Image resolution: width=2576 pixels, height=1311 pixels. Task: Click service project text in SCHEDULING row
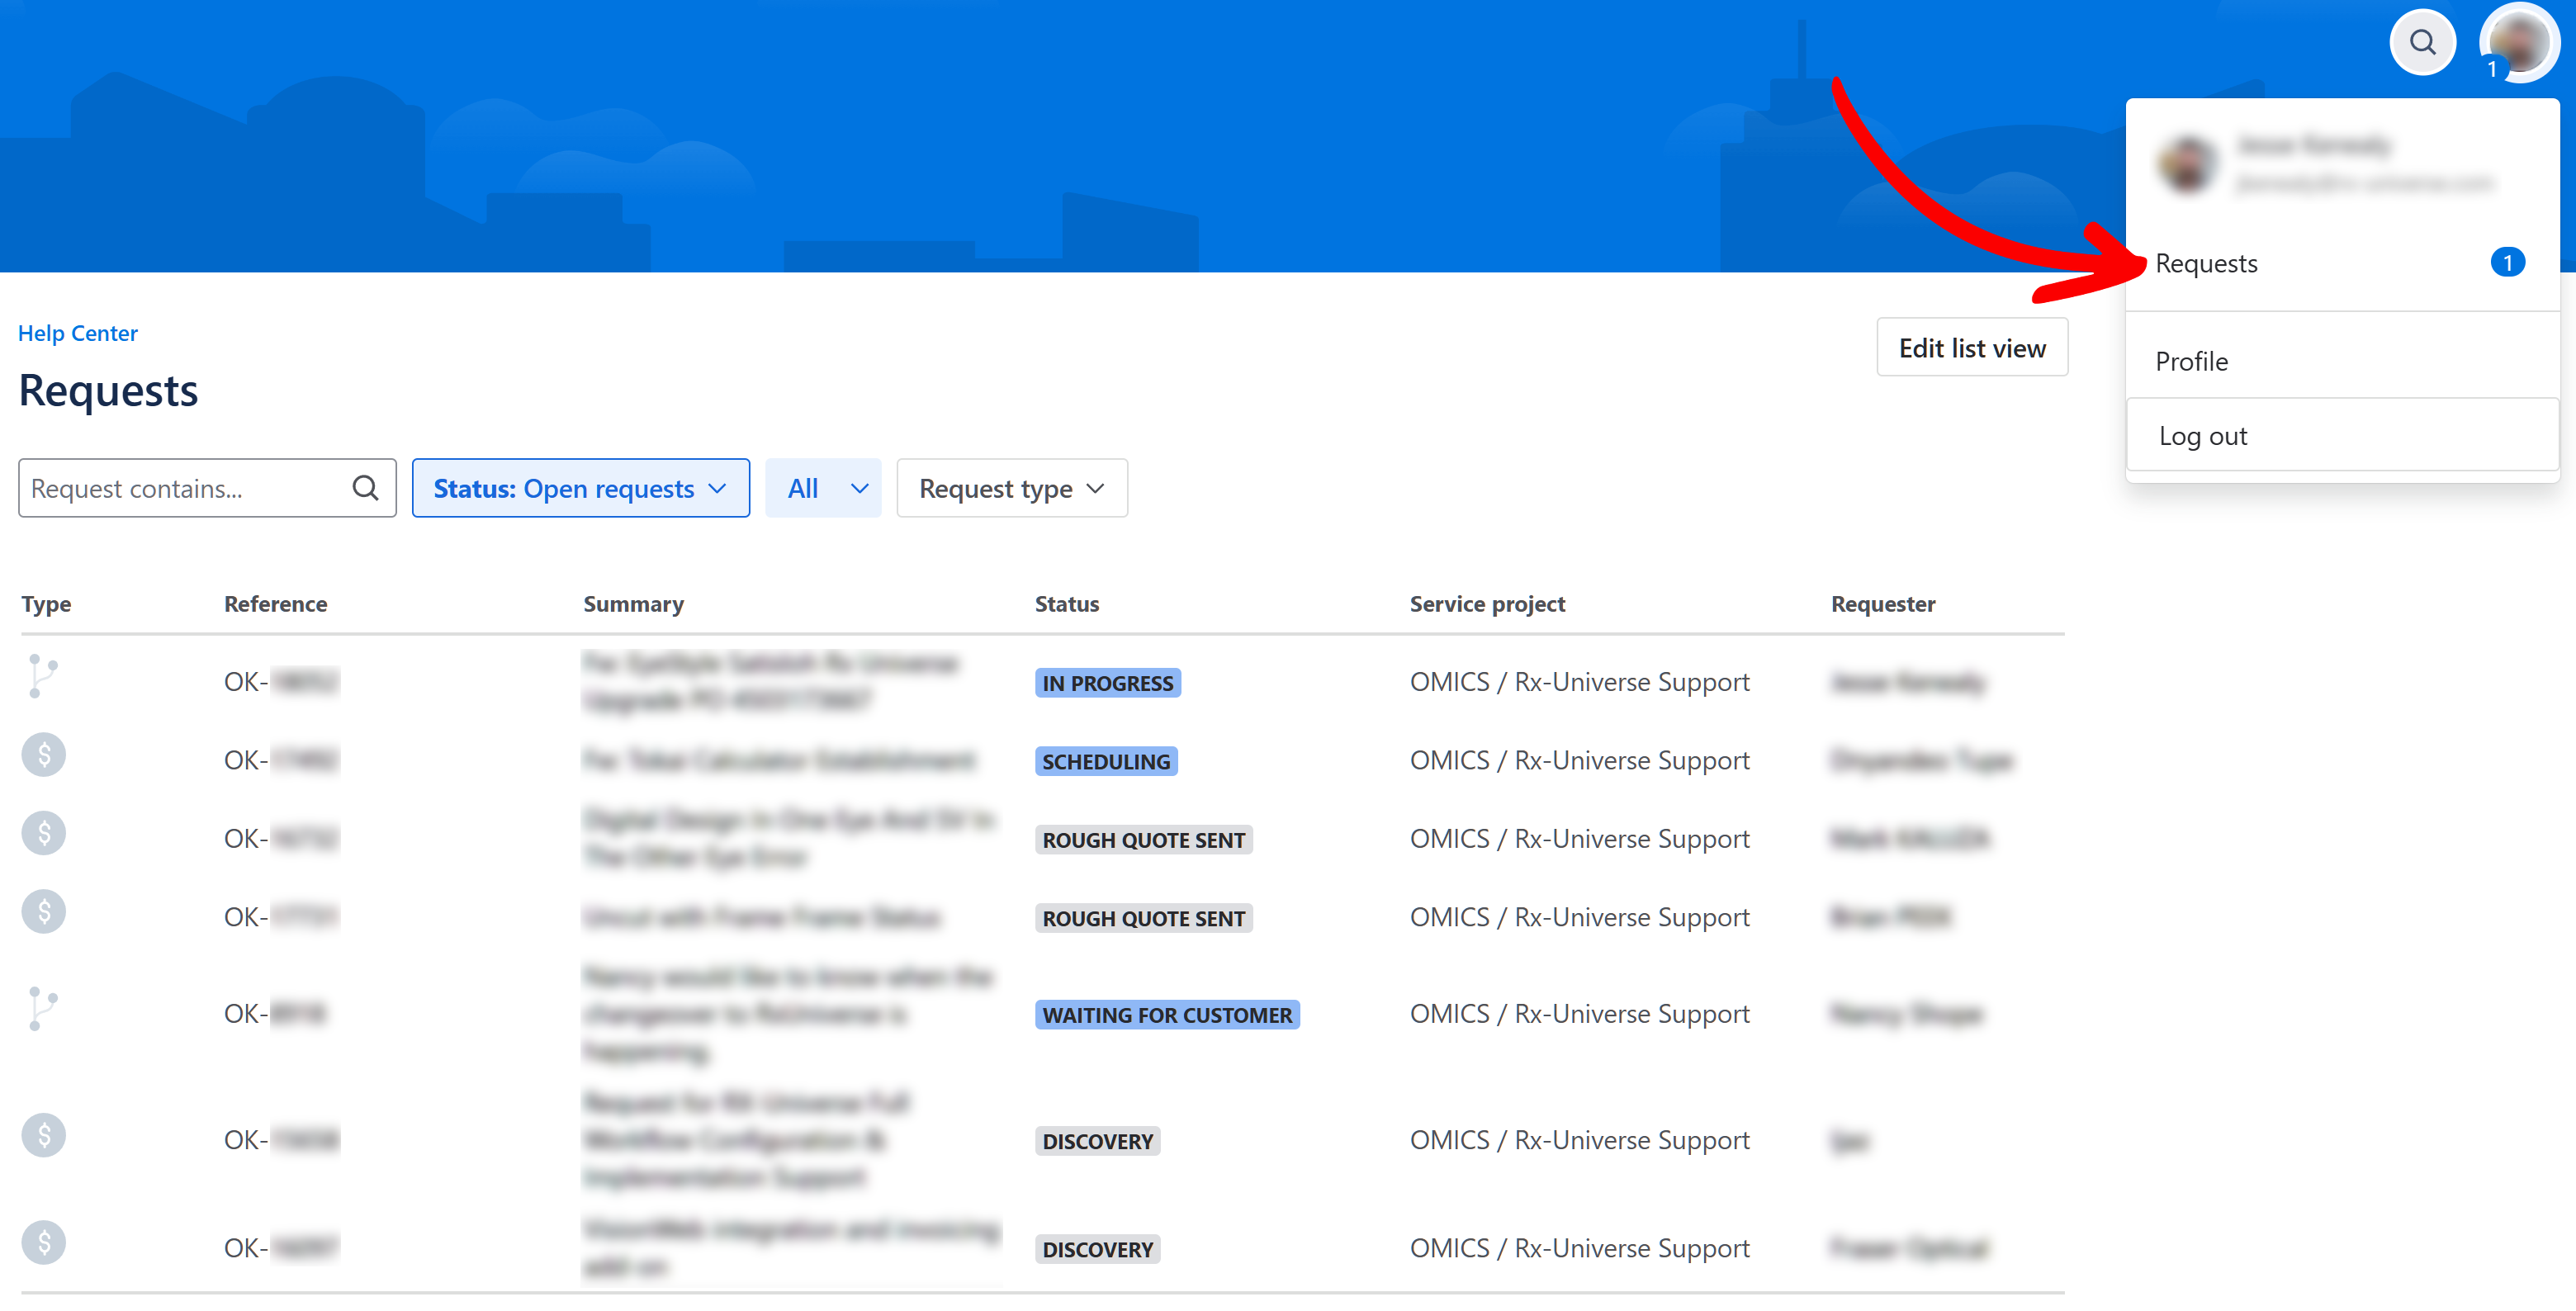tap(1579, 760)
